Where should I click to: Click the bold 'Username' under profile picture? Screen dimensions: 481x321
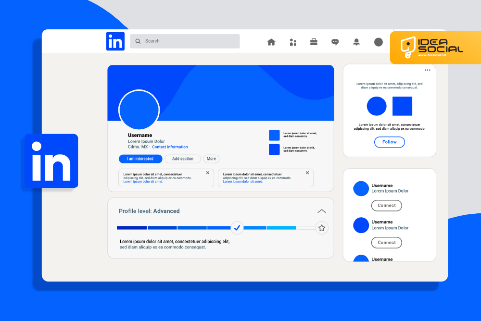[140, 135]
